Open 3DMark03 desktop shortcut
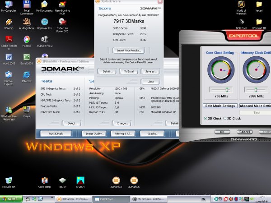The height and width of the screenshot is (203, 271). click(x=116, y=182)
